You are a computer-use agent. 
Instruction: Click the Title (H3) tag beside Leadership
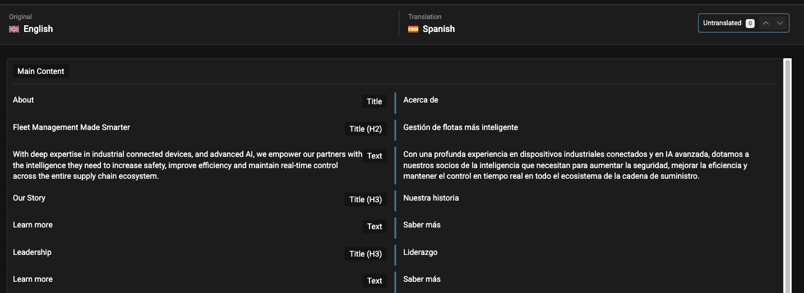(x=366, y=254)
